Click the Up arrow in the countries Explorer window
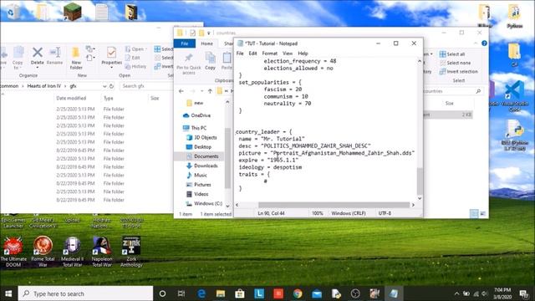The height and width of the screenshot is (301, 535). coord(210,91)
